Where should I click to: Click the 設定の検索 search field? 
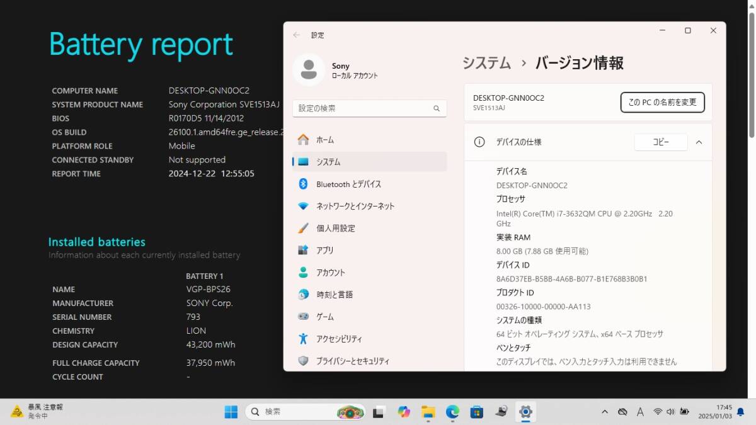(369, 108)
